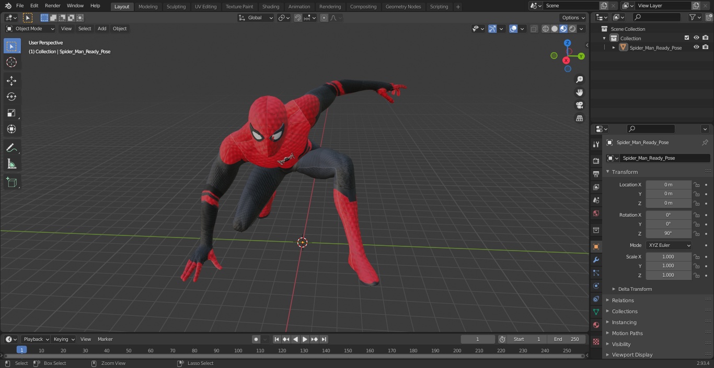Click the End frame 250 field
Screen dimensions: 714x368
(567, 339)
